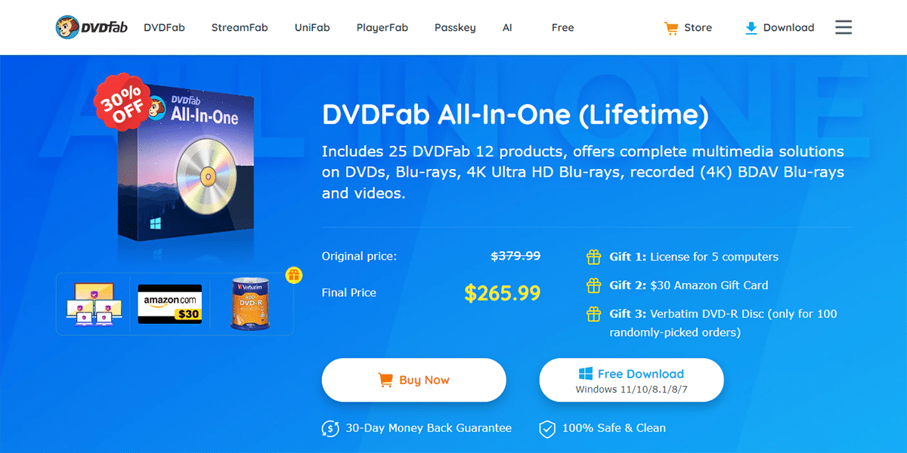
Task: Select the Verbatim DVD-R disc thumbnail
Action: tap(251, 304)
